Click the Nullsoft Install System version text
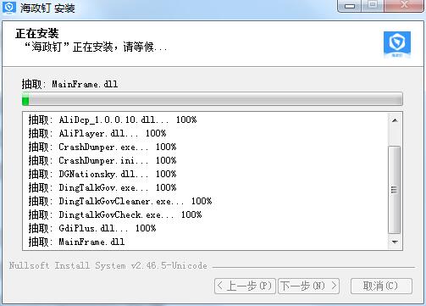Viewport: 426px width, 306px height. [108, 265]
